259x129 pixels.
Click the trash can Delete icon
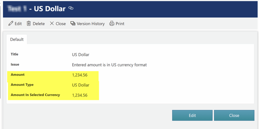(29, 23)
